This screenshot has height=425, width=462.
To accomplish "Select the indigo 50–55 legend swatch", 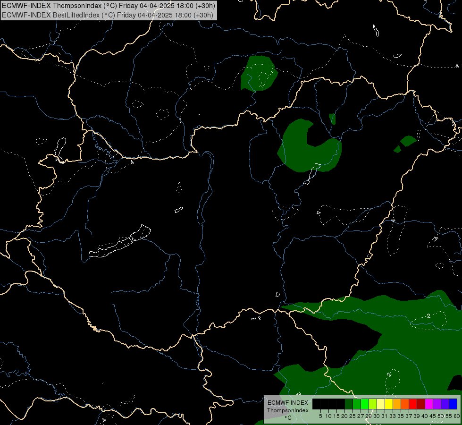I will point(445,404).
